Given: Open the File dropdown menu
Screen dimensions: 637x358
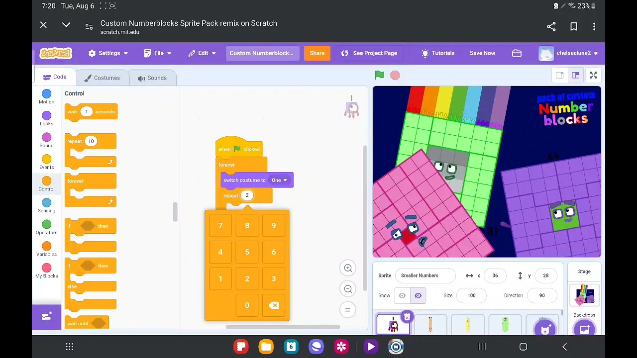Looking at the screenshot, I should click(157, 53).
